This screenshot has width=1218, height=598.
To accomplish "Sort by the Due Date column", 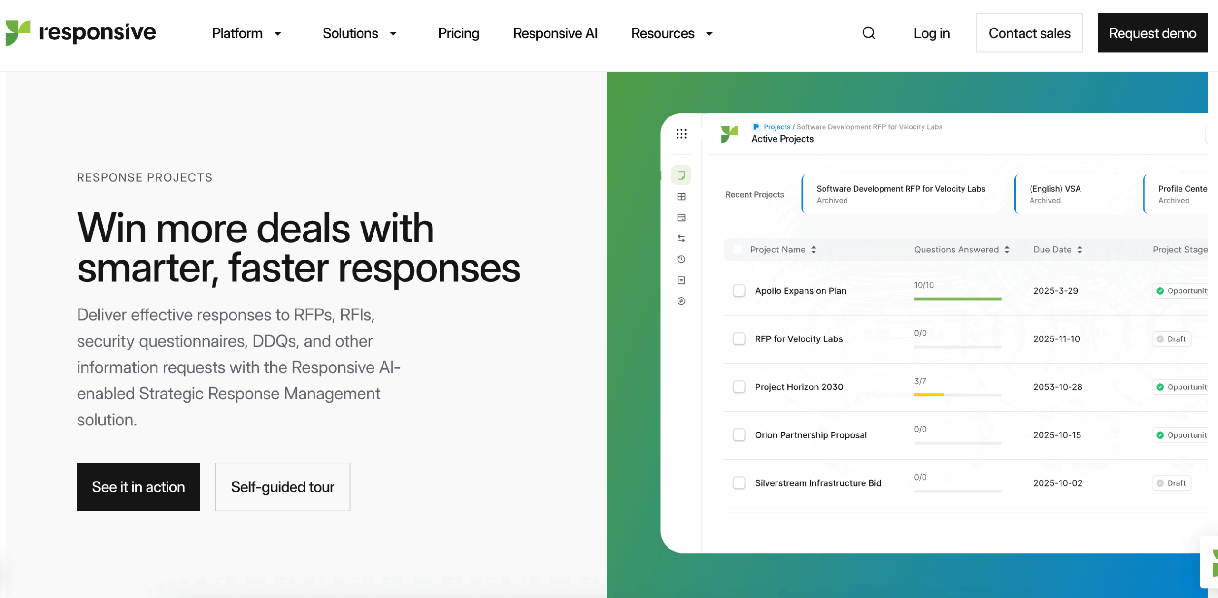I will coord(1057,250).
